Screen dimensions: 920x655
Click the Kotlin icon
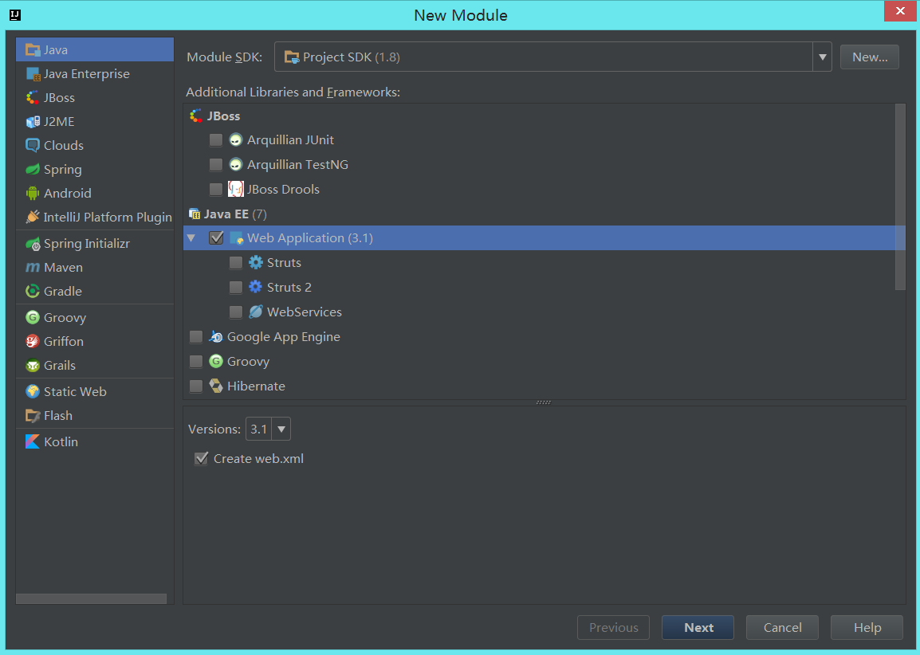(x=33, y=442)
